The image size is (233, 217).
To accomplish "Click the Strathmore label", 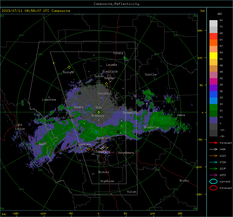I will pyautogui.click(x=126, y=153).
